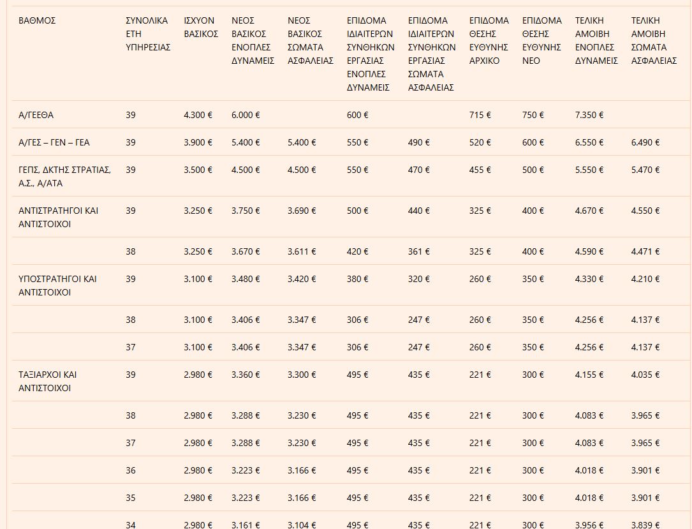Select the ΣΥΝΟΛΙΚΑ ΕΤΗ ΥΠΗΡΕΣΙΑΣ header
The height and width of the screenshot is (529, 692).
(147, 34)
